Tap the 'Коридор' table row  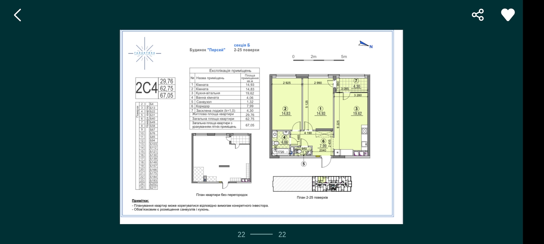(224, 106)
